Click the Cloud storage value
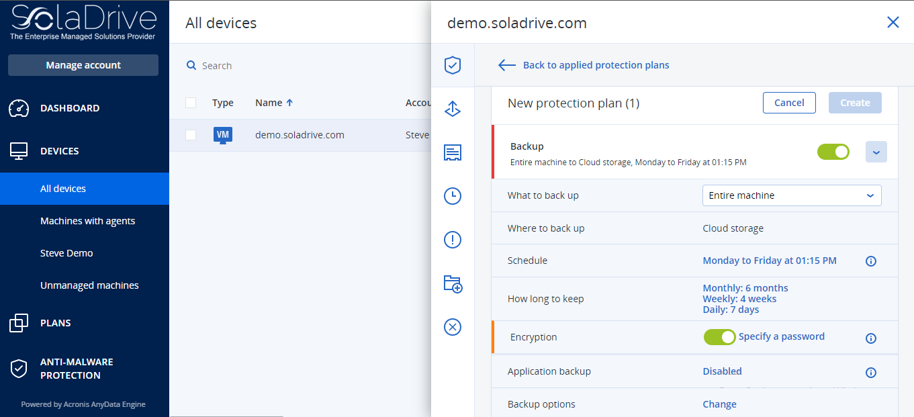The width and height of the screenshot is (914, 417). [733, 228]
